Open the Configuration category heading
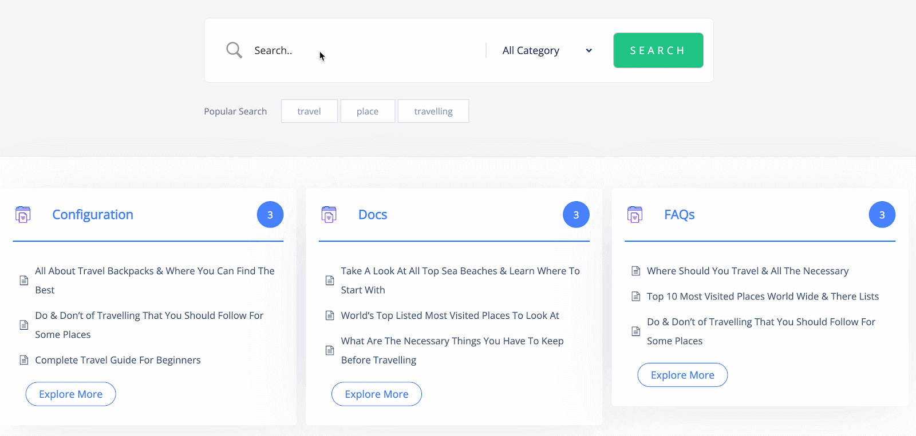The image size is (916, 436). 93,215
